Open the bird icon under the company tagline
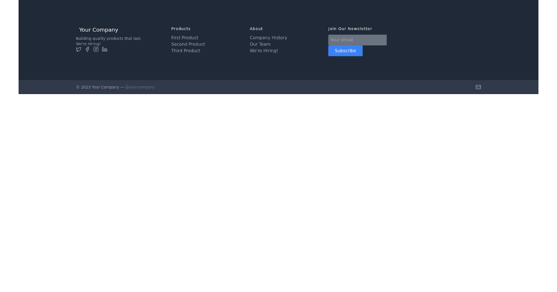 coord(78,49)
